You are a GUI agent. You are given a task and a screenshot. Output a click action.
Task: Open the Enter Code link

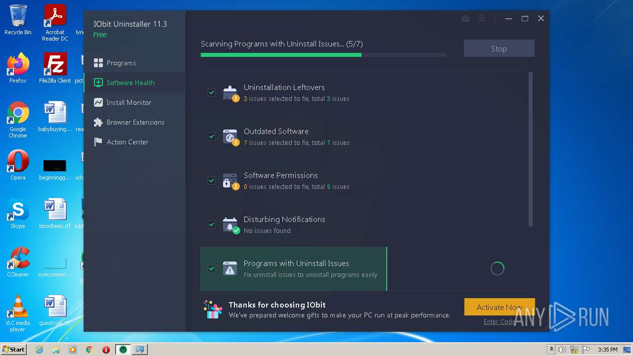[500, 322]
